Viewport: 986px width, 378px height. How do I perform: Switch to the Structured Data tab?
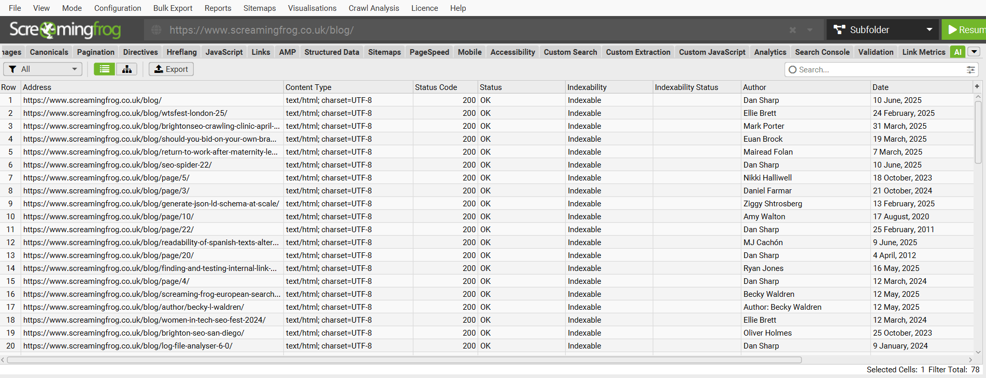[332, 52]
